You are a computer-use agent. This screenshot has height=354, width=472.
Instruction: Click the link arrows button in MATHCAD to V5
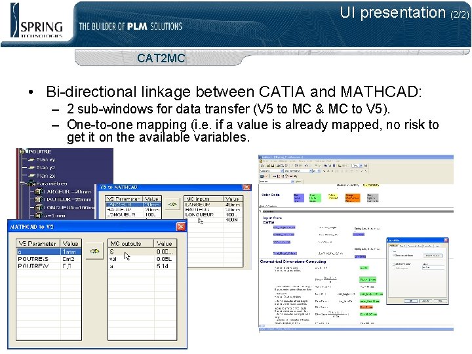point(94,250)
